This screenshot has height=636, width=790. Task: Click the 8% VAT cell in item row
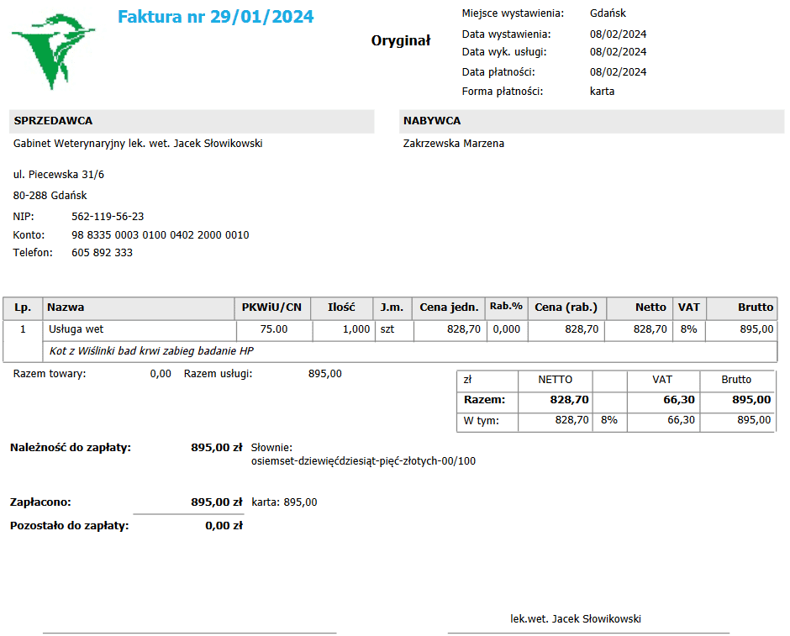pos(688,329)
